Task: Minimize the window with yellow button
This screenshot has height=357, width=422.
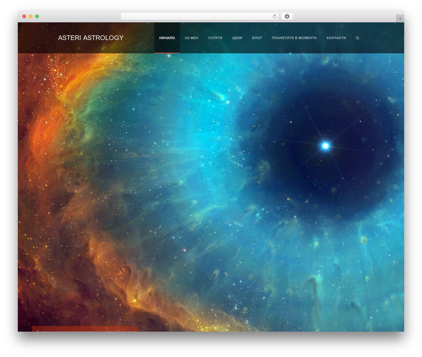Action: (30, 16)
